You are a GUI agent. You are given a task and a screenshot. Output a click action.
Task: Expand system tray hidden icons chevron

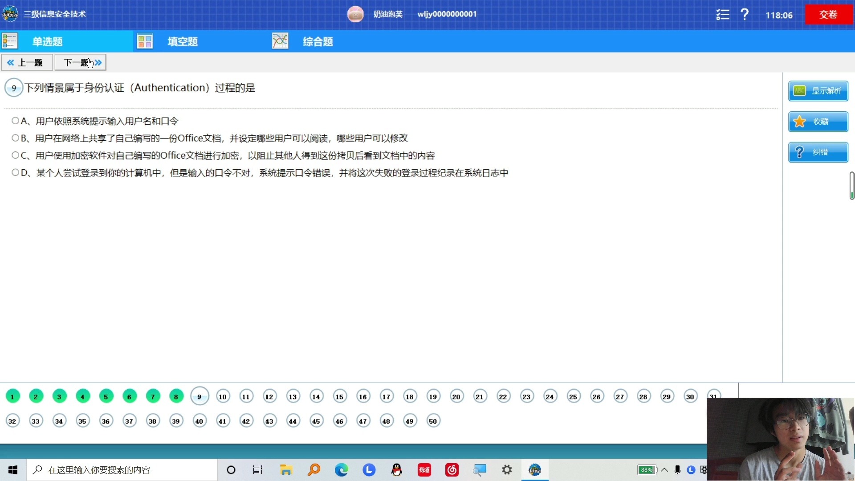point(664,470)
